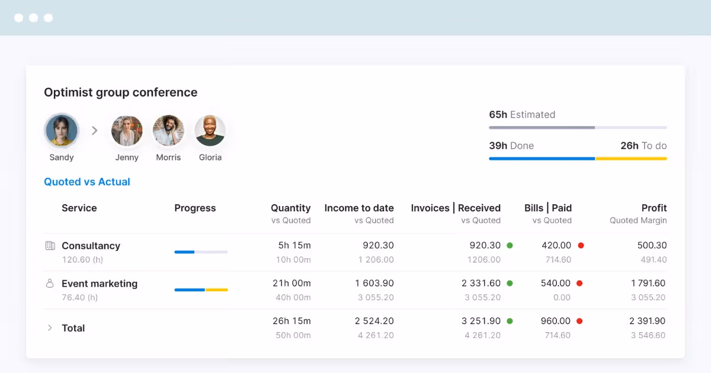This screenshot has height=373, width=711.
Task: Select Sandy's profile avatar
Action: coord(62,130)
